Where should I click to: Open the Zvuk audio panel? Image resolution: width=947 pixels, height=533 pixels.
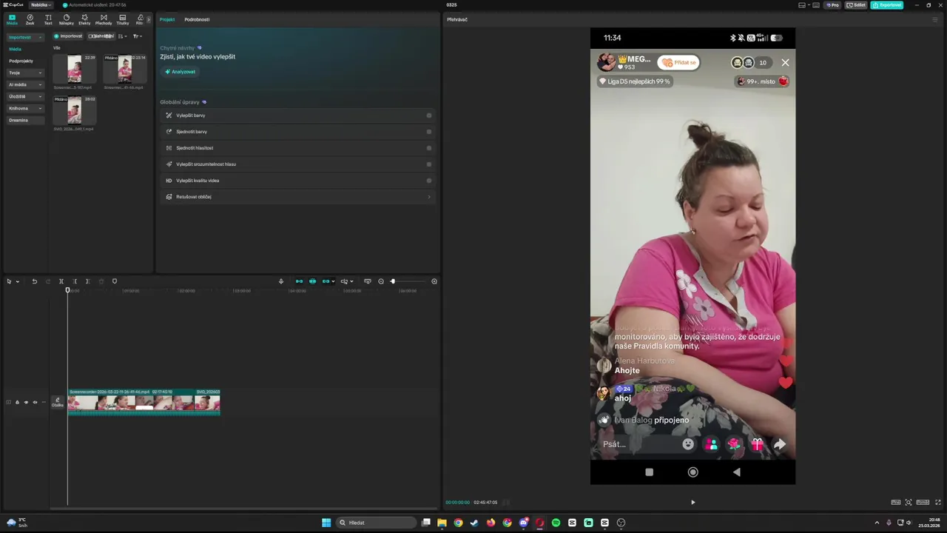30,19
